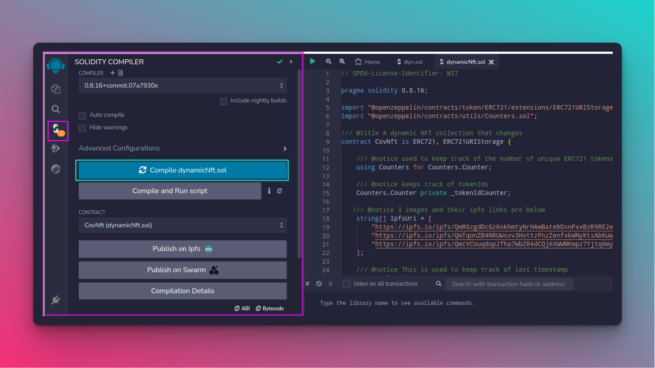
Task: Click Publish on Ipfs button
Action: click(x=183, y=249)
